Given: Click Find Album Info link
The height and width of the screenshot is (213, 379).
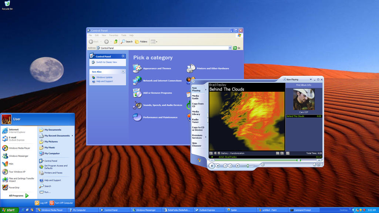Looking at the screenshot, I should coord(303,85).
